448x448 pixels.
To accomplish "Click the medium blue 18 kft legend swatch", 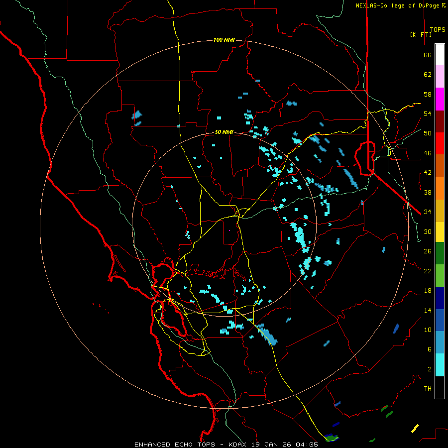I will click(440, 320).
